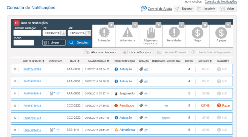Image resolution: width=248 pixels, height=137 pixels.
Task: Sort by Auto de Infração column
Action: click(43, 61)
